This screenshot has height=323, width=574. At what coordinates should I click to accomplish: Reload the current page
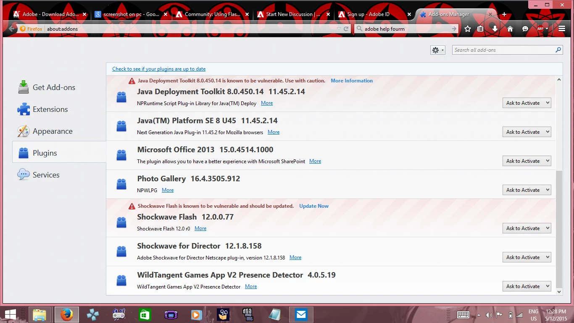click(x=346, y=29)
